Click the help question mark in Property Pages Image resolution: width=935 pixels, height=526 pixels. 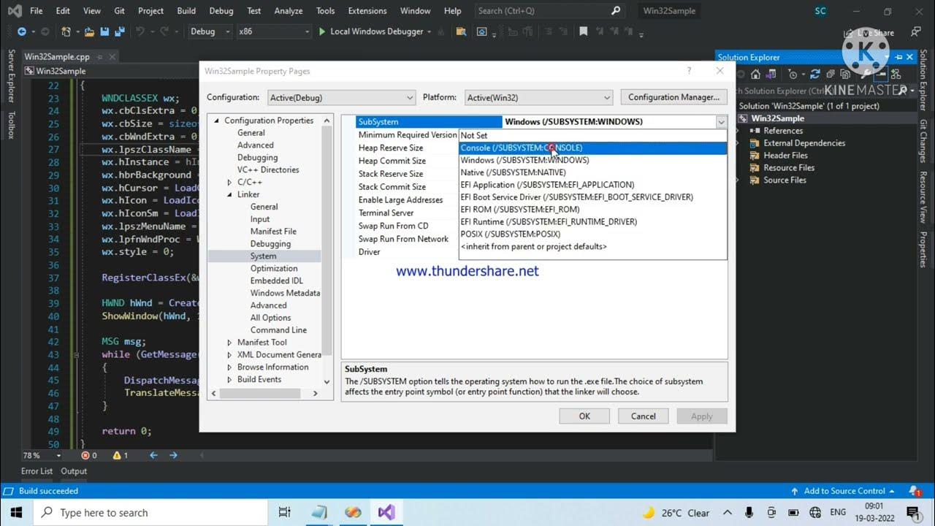tap(689, 71)
